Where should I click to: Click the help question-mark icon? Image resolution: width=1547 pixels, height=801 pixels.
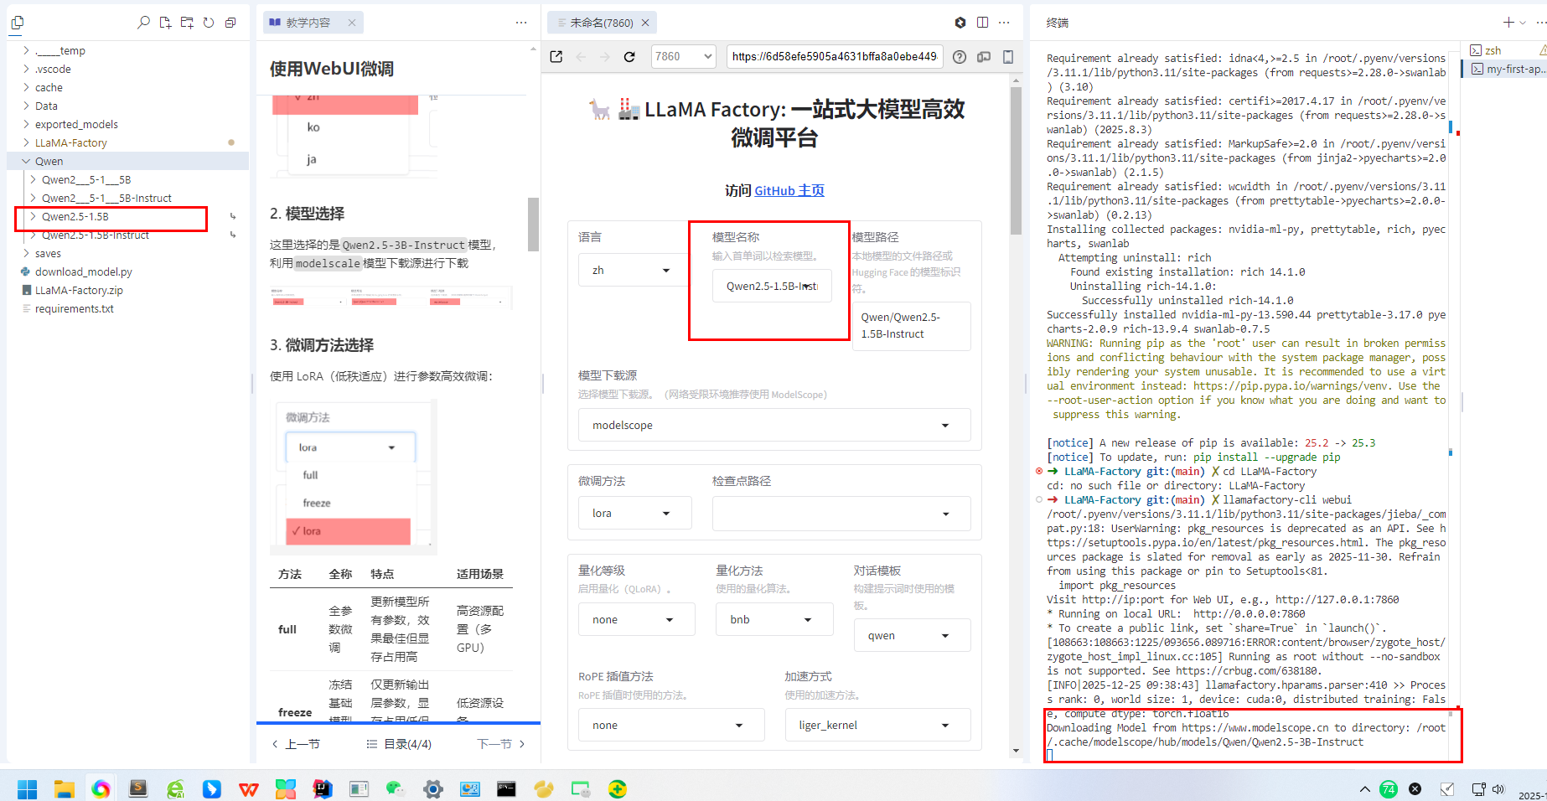[x=960, y=56]
